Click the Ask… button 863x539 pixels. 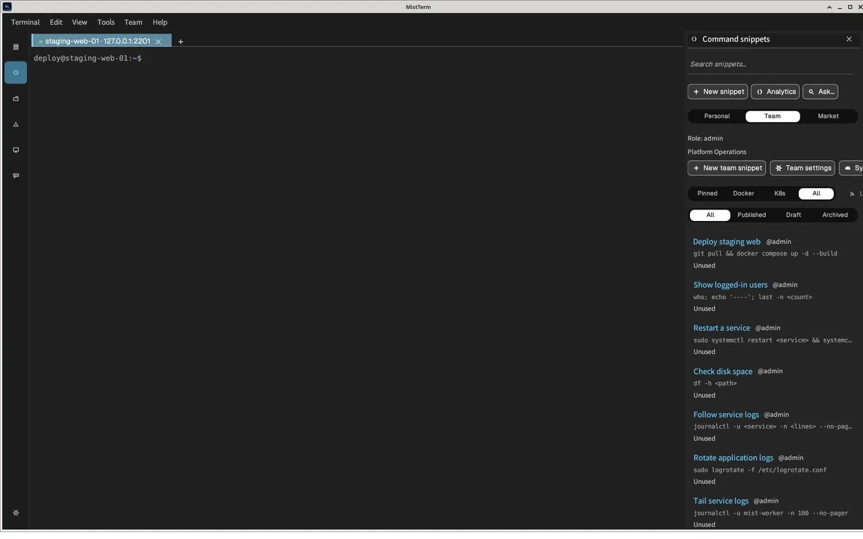[x=821, y=92]
